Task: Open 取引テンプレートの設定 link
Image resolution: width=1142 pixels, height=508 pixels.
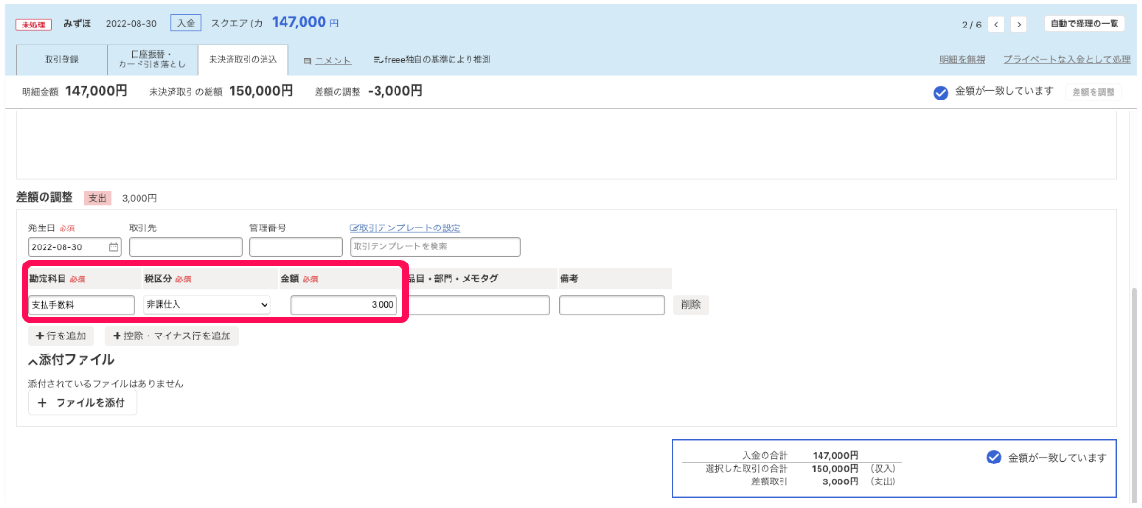Action: coord(405,228)
